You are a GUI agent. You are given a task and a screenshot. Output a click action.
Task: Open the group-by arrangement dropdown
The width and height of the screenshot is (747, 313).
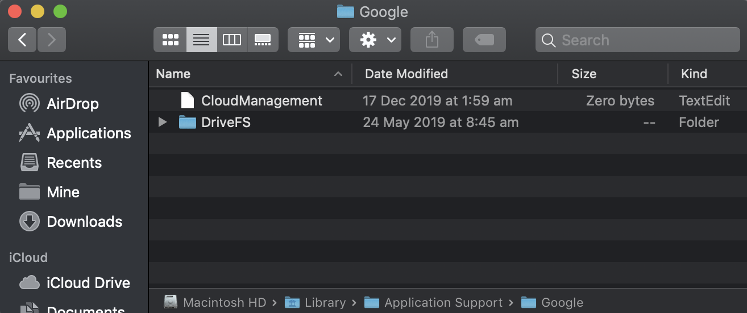point(314,40)
